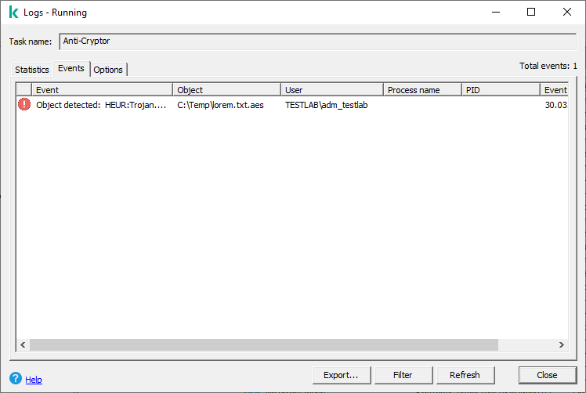The height and width of the screenshot is (393, 586).
Task: Open the Help link
Action: [34, 380]
